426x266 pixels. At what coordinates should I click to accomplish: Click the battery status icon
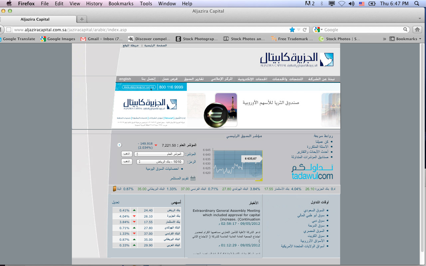(372, 3)
